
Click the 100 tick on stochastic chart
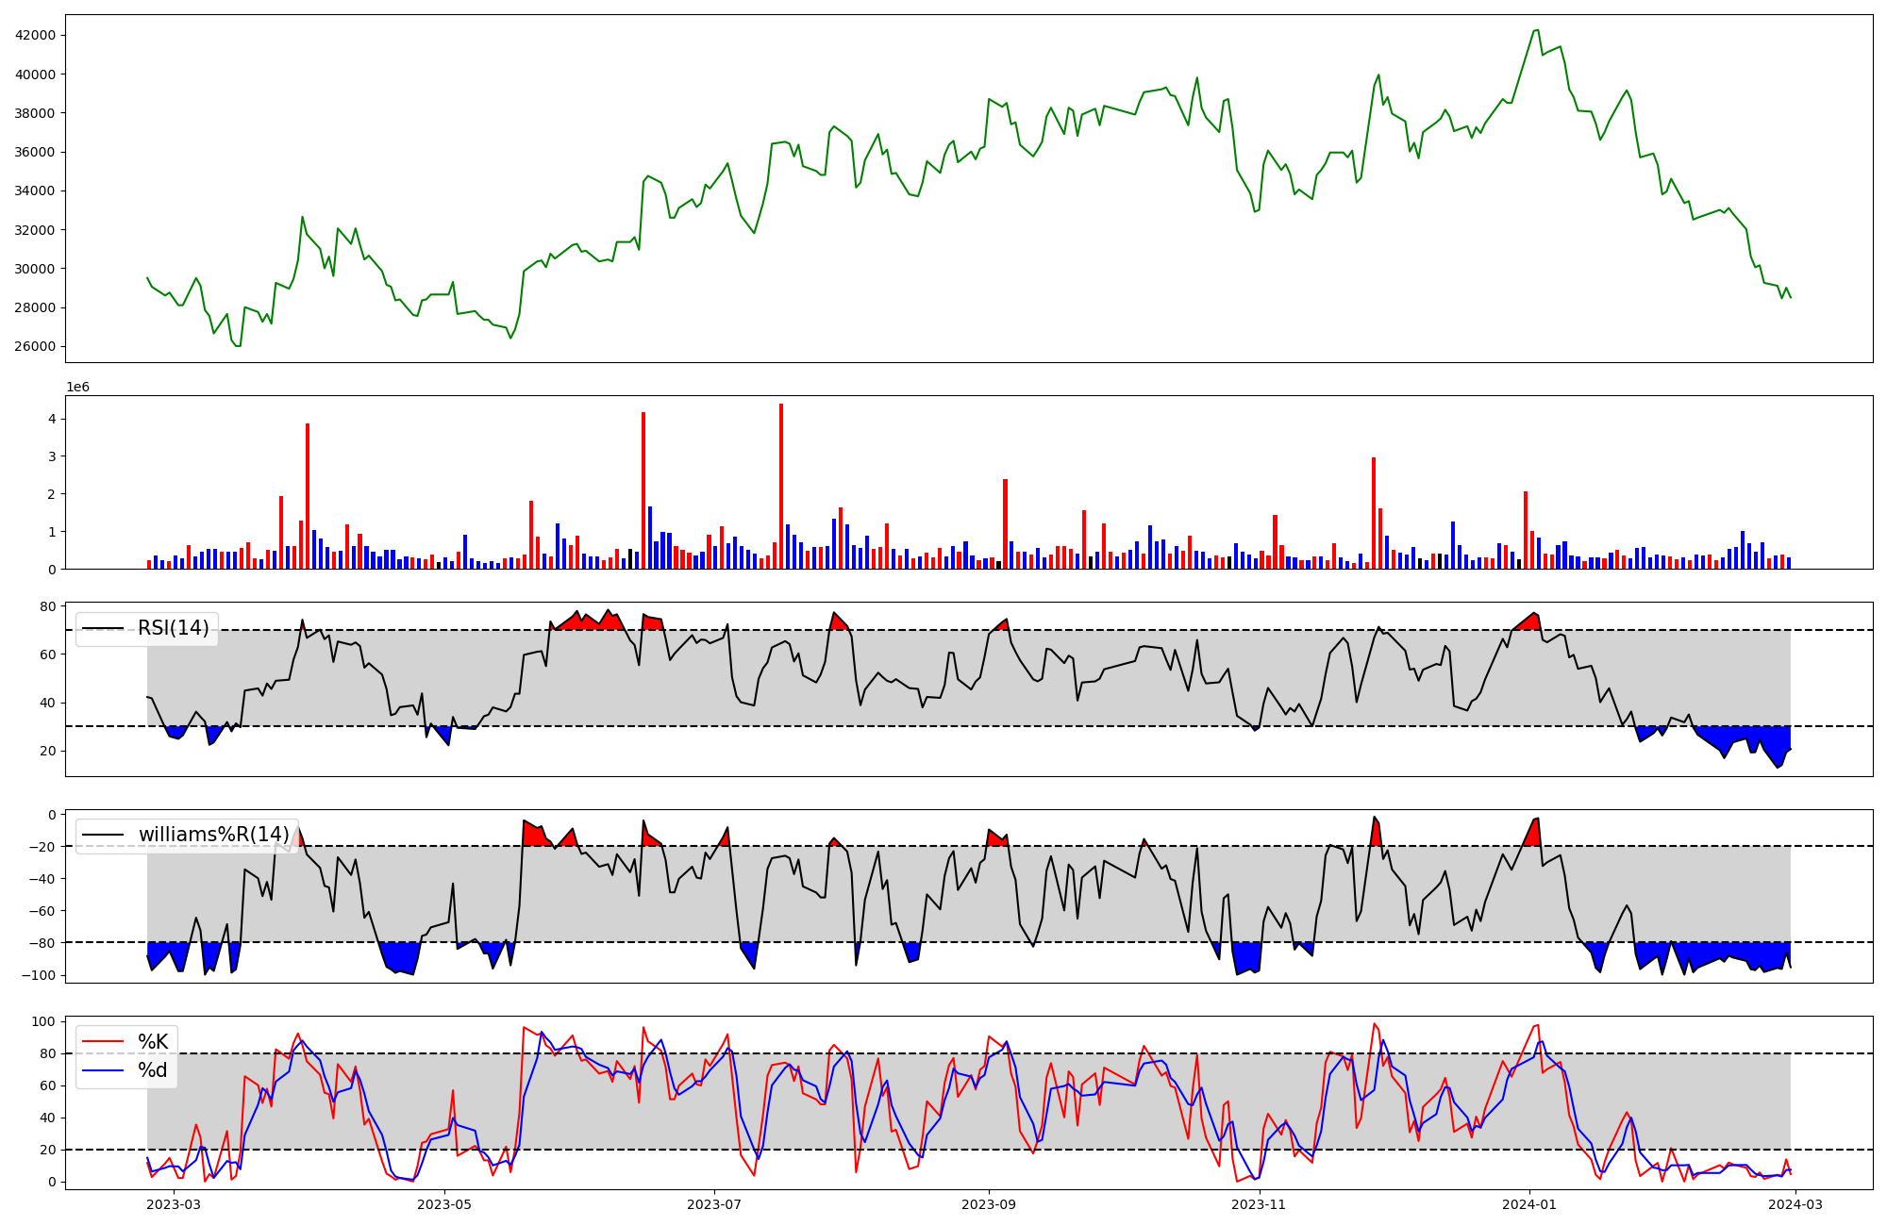[x=45, y=1021]
